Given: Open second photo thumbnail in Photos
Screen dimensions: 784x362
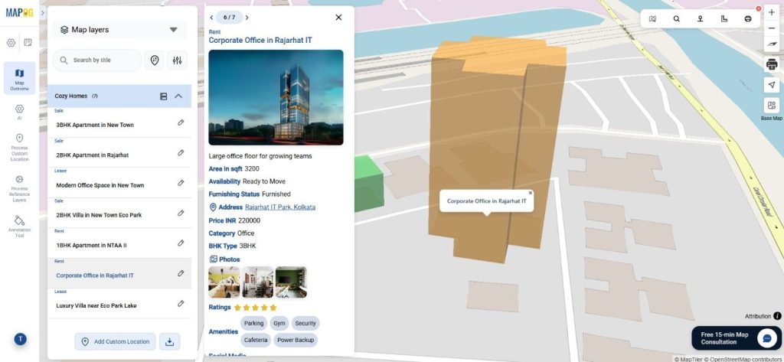Looking at the screenshot, I should (x=257, y=282).
